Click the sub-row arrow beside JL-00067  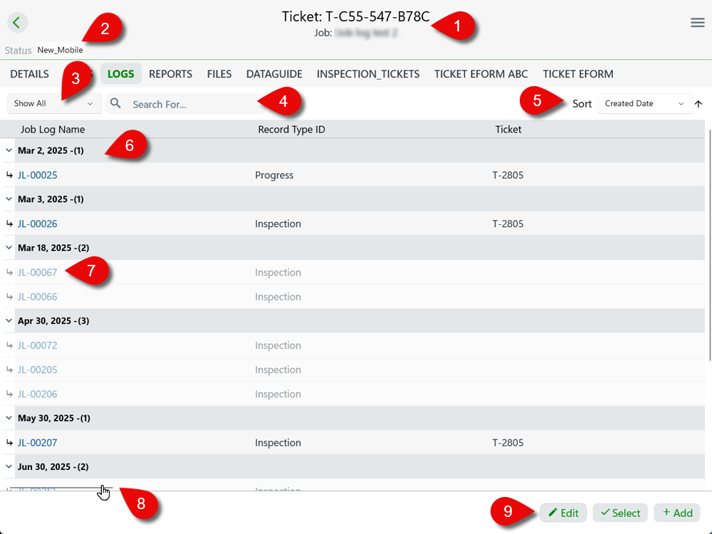pos(9,272)
